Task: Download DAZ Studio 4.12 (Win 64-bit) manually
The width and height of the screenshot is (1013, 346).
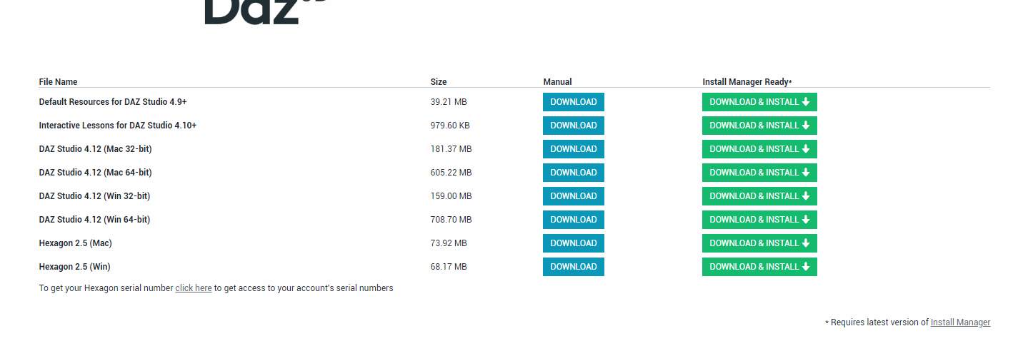Action: coord(574,220)
